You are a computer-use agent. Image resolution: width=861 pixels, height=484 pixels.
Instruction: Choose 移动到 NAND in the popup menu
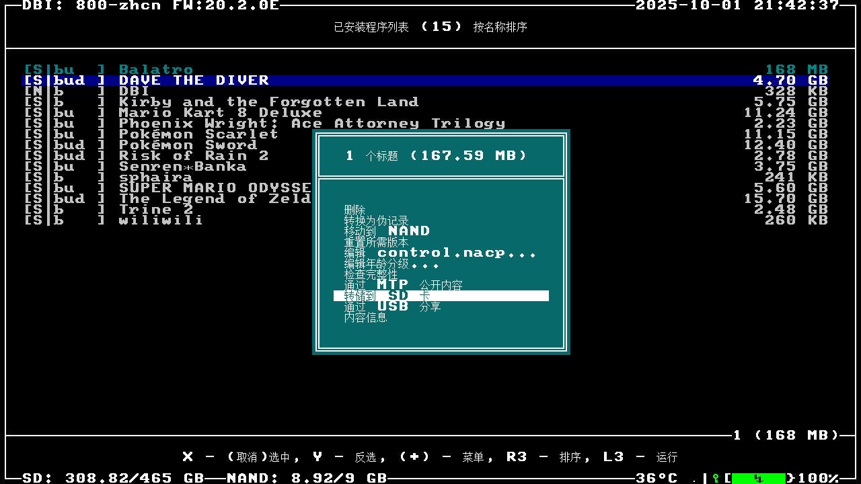pyautogui.click(x=387, y=231)
